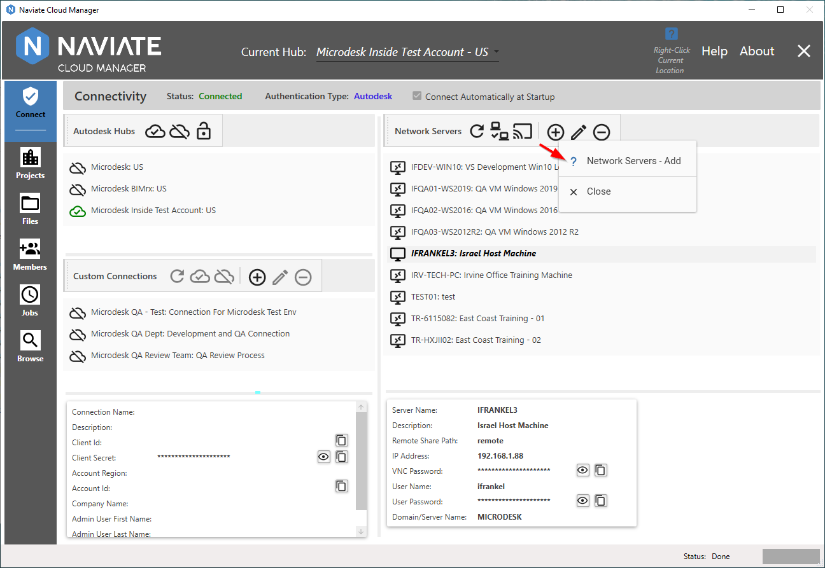Click the Autodesk Hubs disconnect cloud icon
Viewport: 825px width, 568px height.
click(180, 132)
